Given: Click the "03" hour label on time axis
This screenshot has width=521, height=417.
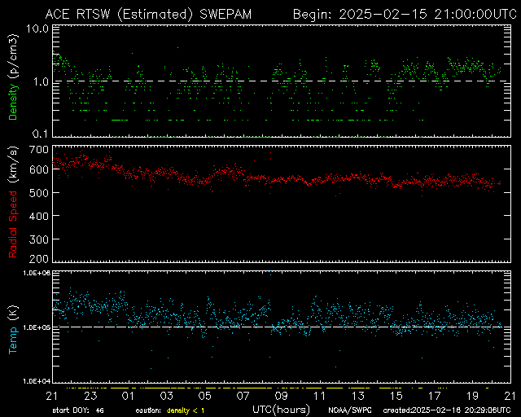Looking at the screenshot, I should coord(166,396).
